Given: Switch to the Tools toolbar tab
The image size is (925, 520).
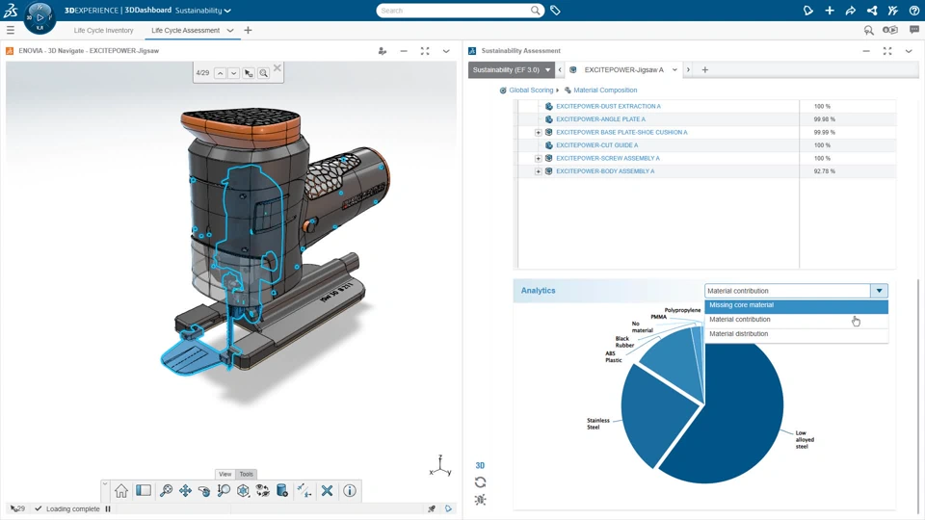Looking at the screenshot, I should (x=246, y=474).
